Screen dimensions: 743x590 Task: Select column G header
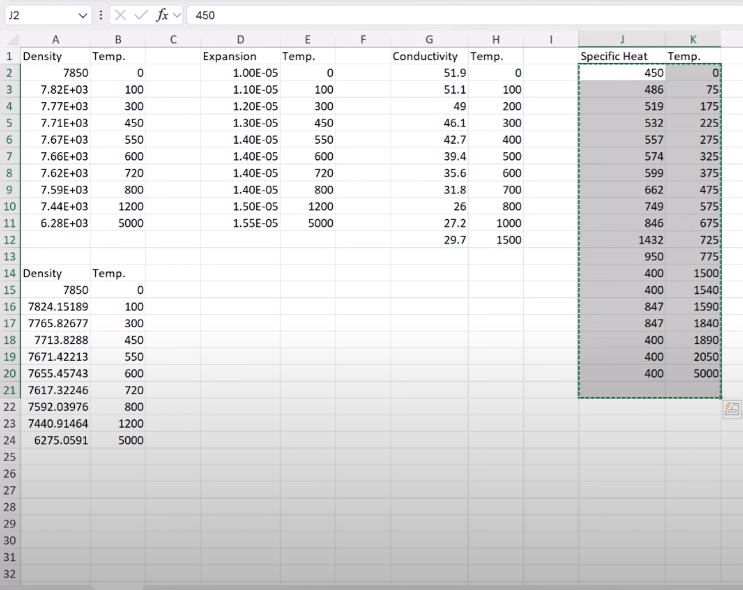pyautogui.click(x=429, y=40)
